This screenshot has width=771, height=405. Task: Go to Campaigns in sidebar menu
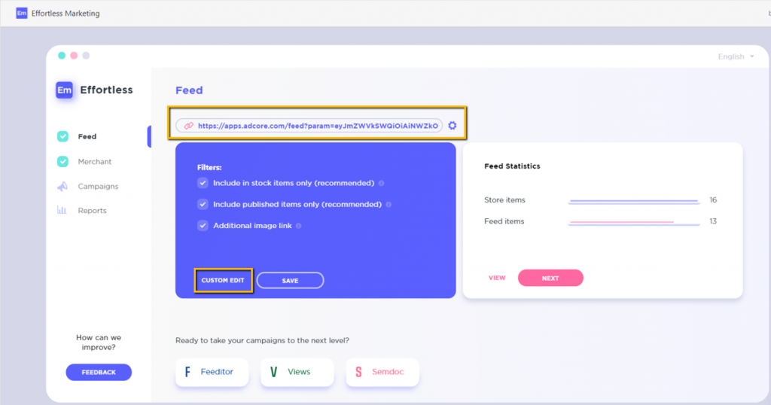click(98, 186)
